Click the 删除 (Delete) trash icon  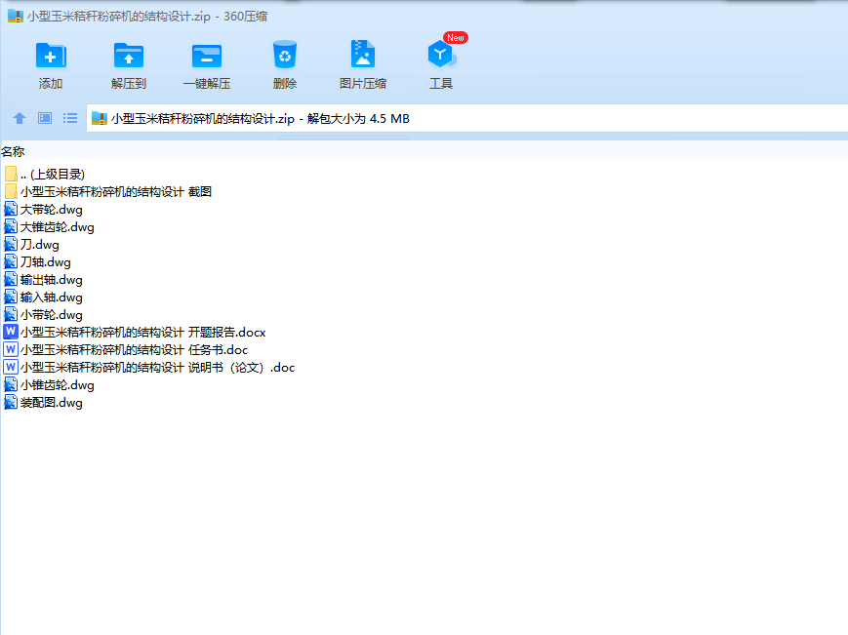[x=285, y=54]
